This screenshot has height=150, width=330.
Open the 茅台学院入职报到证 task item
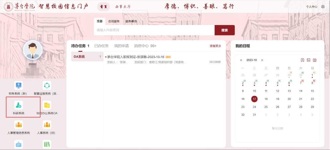pos(136,57)
